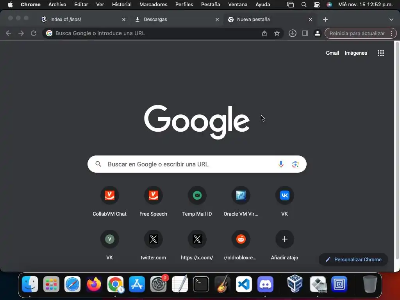Open the green V-lettered VK shortcut
The height and width of the screenshot is (300, 400).
pos(109,245)
